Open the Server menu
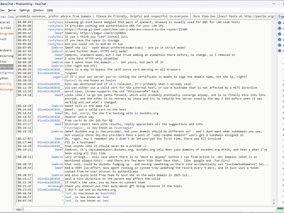Image resolution: width=284 pixels, height=213 pixels. 12,10
